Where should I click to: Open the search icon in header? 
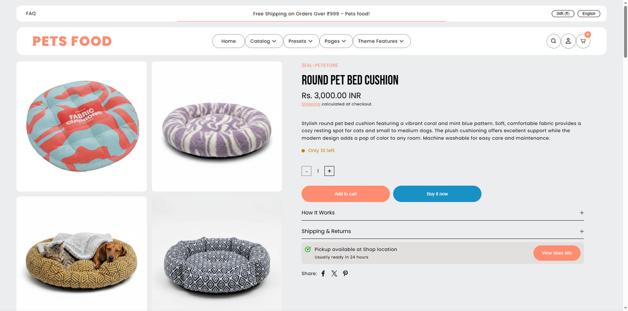(553, 41)
